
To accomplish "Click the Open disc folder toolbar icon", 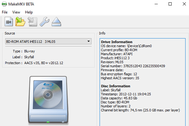I will [x=20, y=22].
